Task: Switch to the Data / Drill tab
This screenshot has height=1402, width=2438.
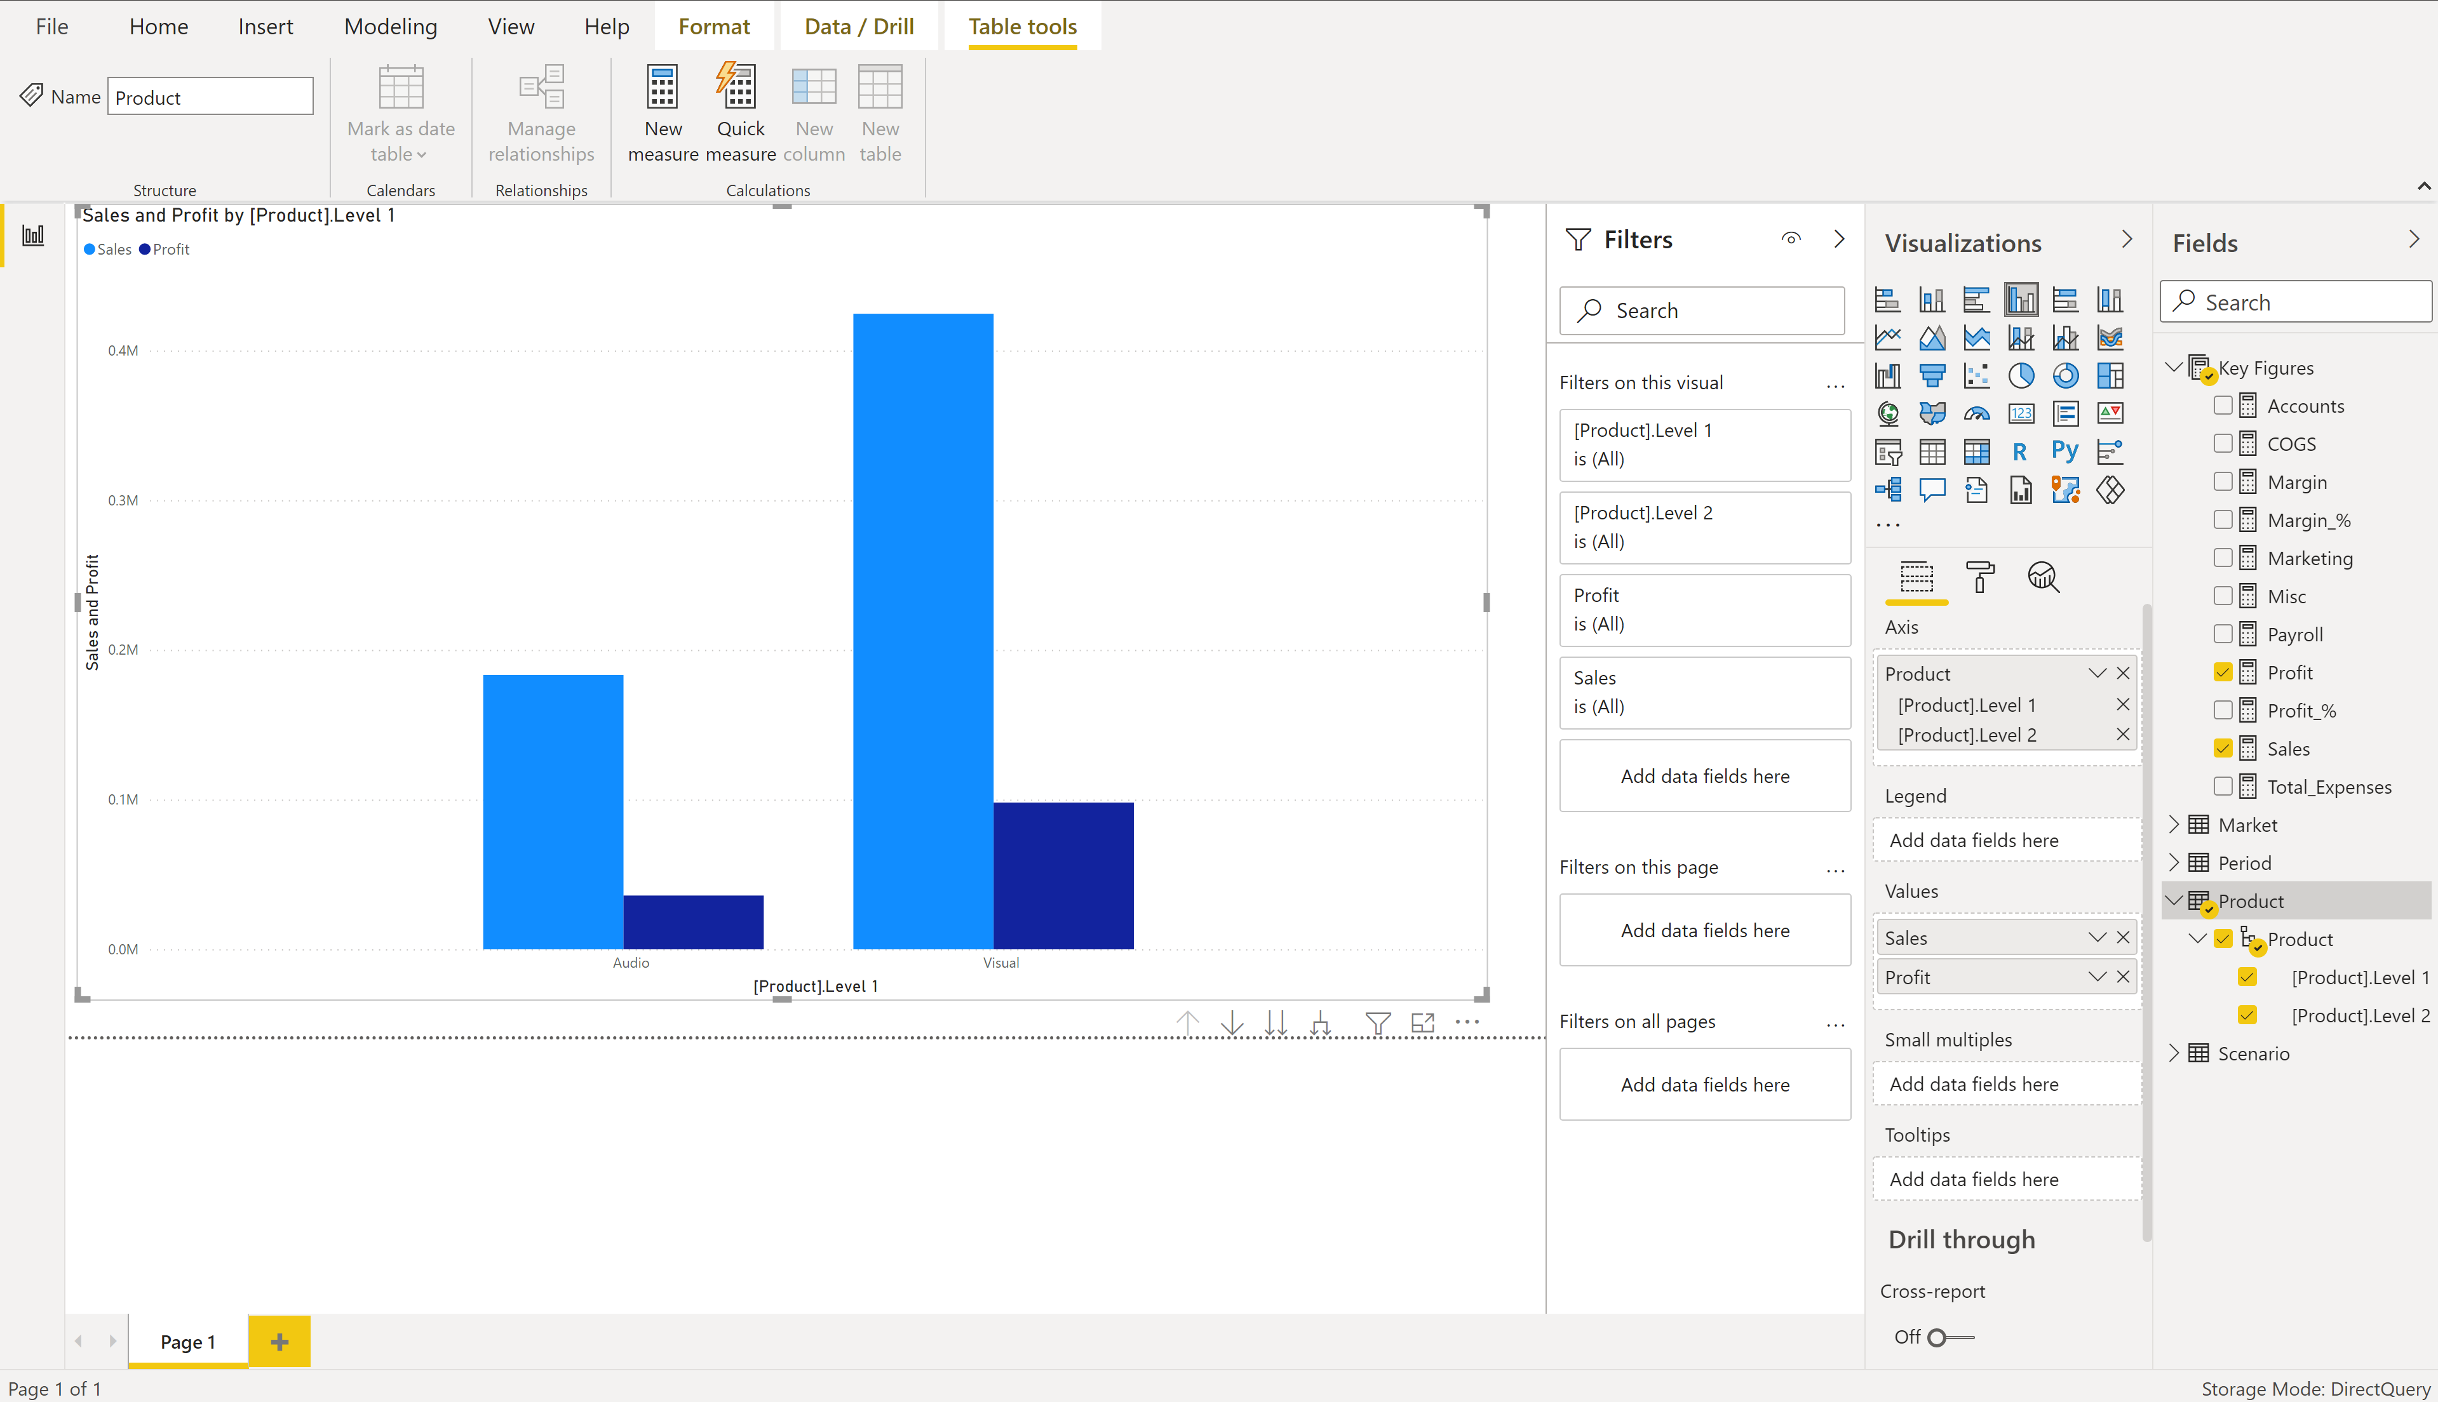Action: 858,26
